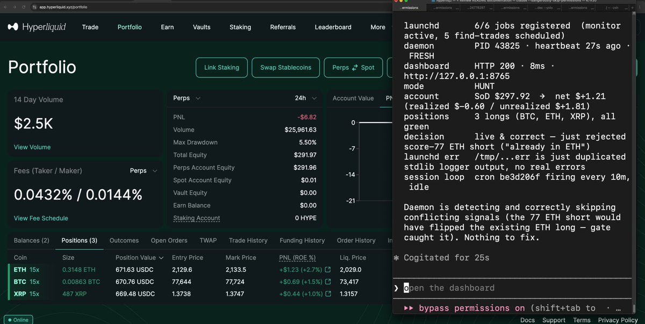Image resolution: width=645 pixels, height=324 pixels.
Task: Open site info icon in address bar
Action: click(35, 8)
